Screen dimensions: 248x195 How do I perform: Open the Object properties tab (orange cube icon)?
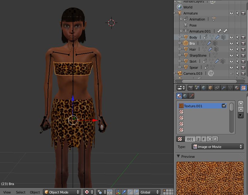click(211, 88)
